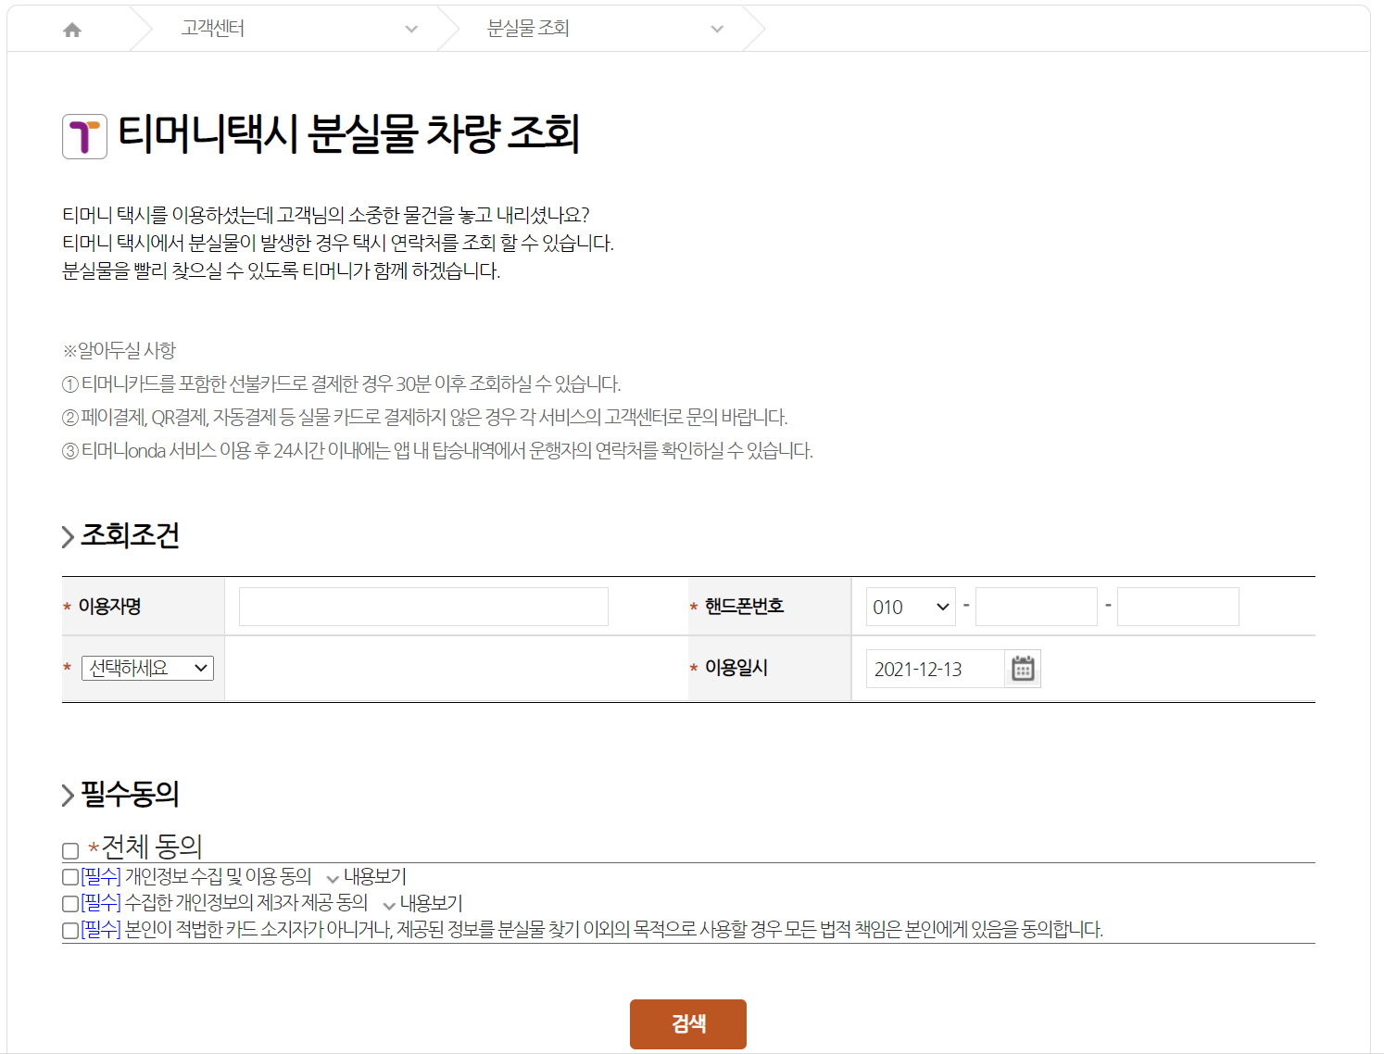Click the 이용일시 date field 2021-12-13
Image resolution: width=1384 pixels, height=1054 pixels.
pyautogui.click(x=936, y=669)
